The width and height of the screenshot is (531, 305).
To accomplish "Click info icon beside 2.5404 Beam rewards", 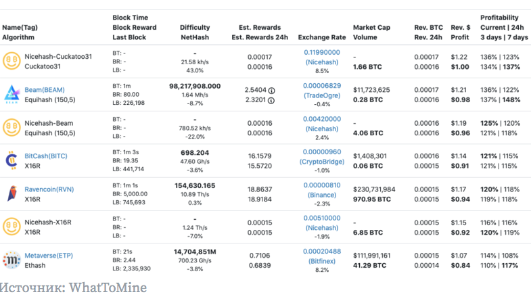I will point(272,90).
